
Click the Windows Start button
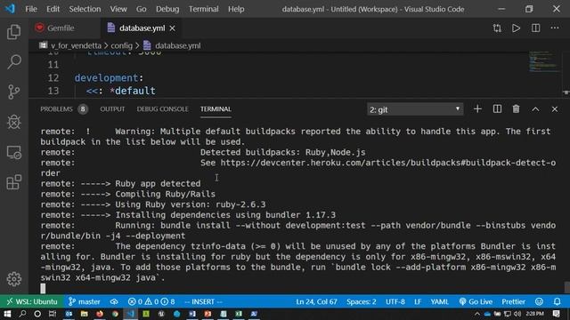coord(7,314)
